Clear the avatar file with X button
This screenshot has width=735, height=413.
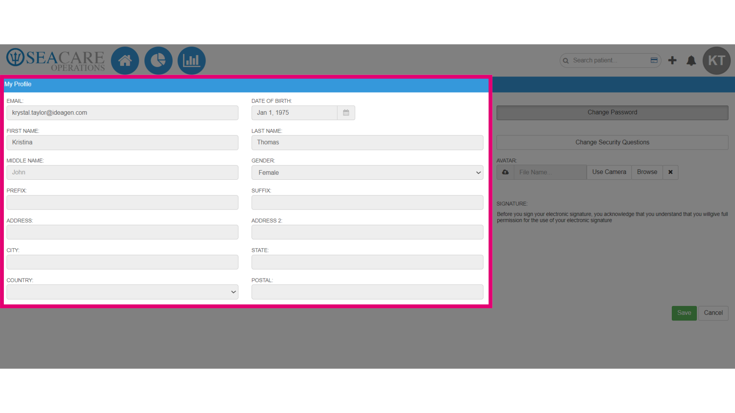click(x=670, y=172)
